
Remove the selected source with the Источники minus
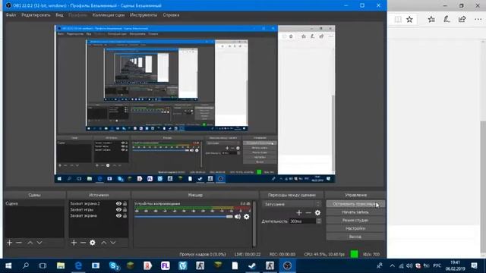pyautogui.click(x=83, y=243)
